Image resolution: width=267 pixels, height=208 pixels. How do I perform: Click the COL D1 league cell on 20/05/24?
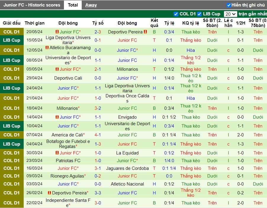[x=12, y=32]
